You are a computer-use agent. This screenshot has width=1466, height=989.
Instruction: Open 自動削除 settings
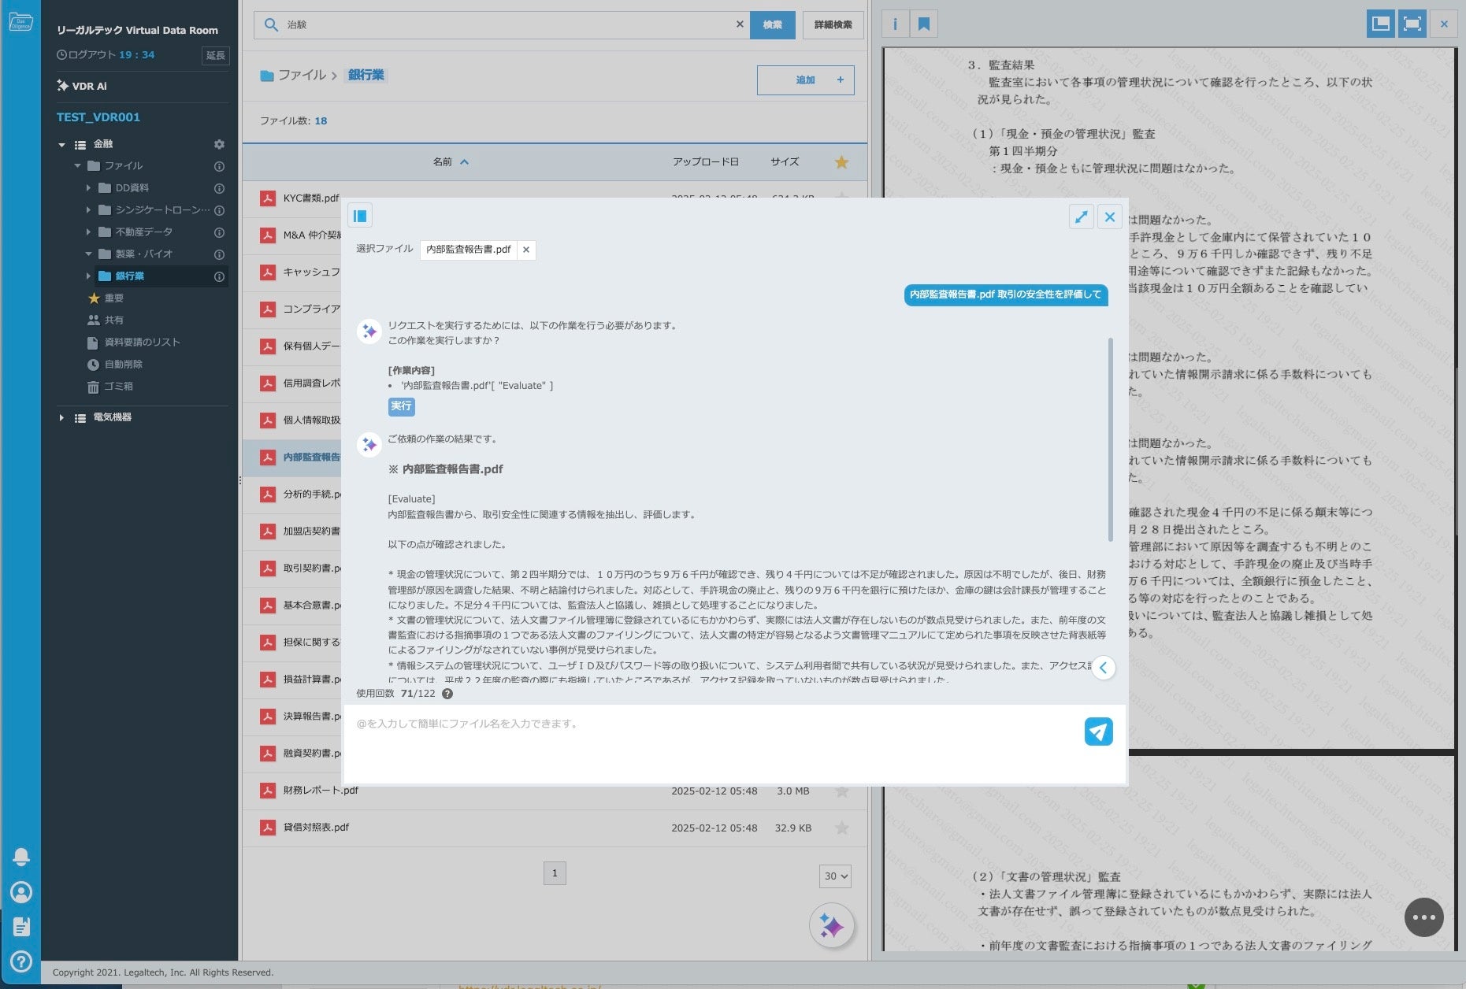point(123,365)
